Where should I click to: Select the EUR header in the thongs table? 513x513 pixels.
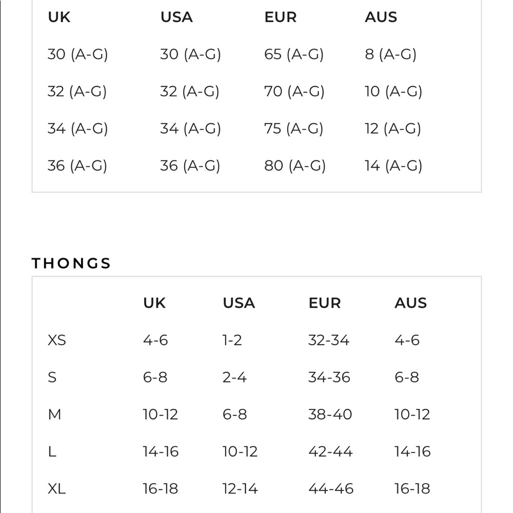point(325,303)
